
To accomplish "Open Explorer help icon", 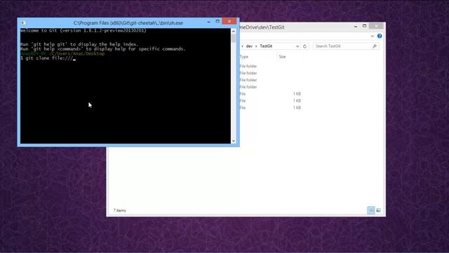I will [x=380, y=36].
